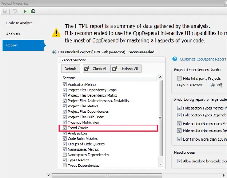Enable Types Dependencies checkbox
Viewport: 227px width, 178px height.
64,165
